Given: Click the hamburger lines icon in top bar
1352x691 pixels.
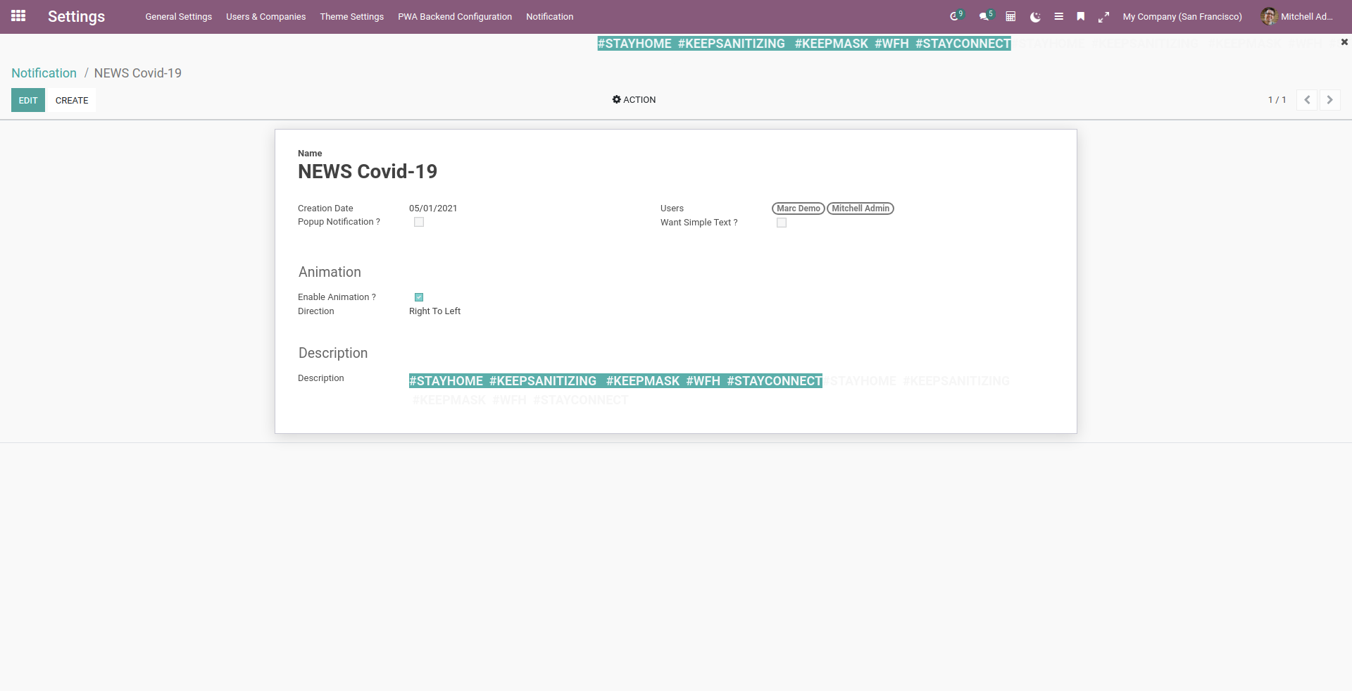Looking at the screenshot, I should tap(1058, 16).
